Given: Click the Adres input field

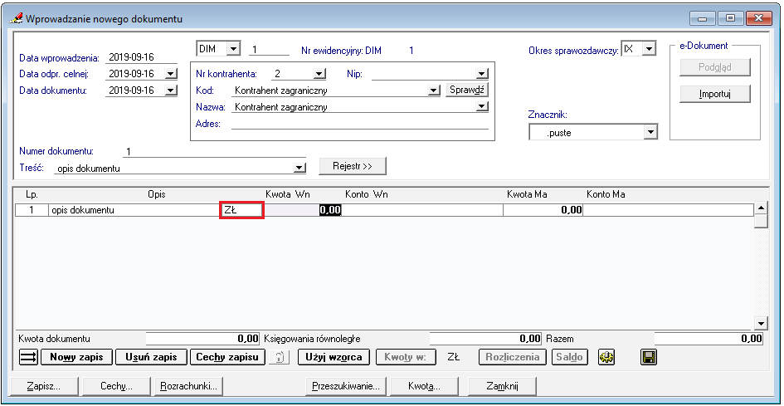Looking at the screenshot, I should pos(359,123).
